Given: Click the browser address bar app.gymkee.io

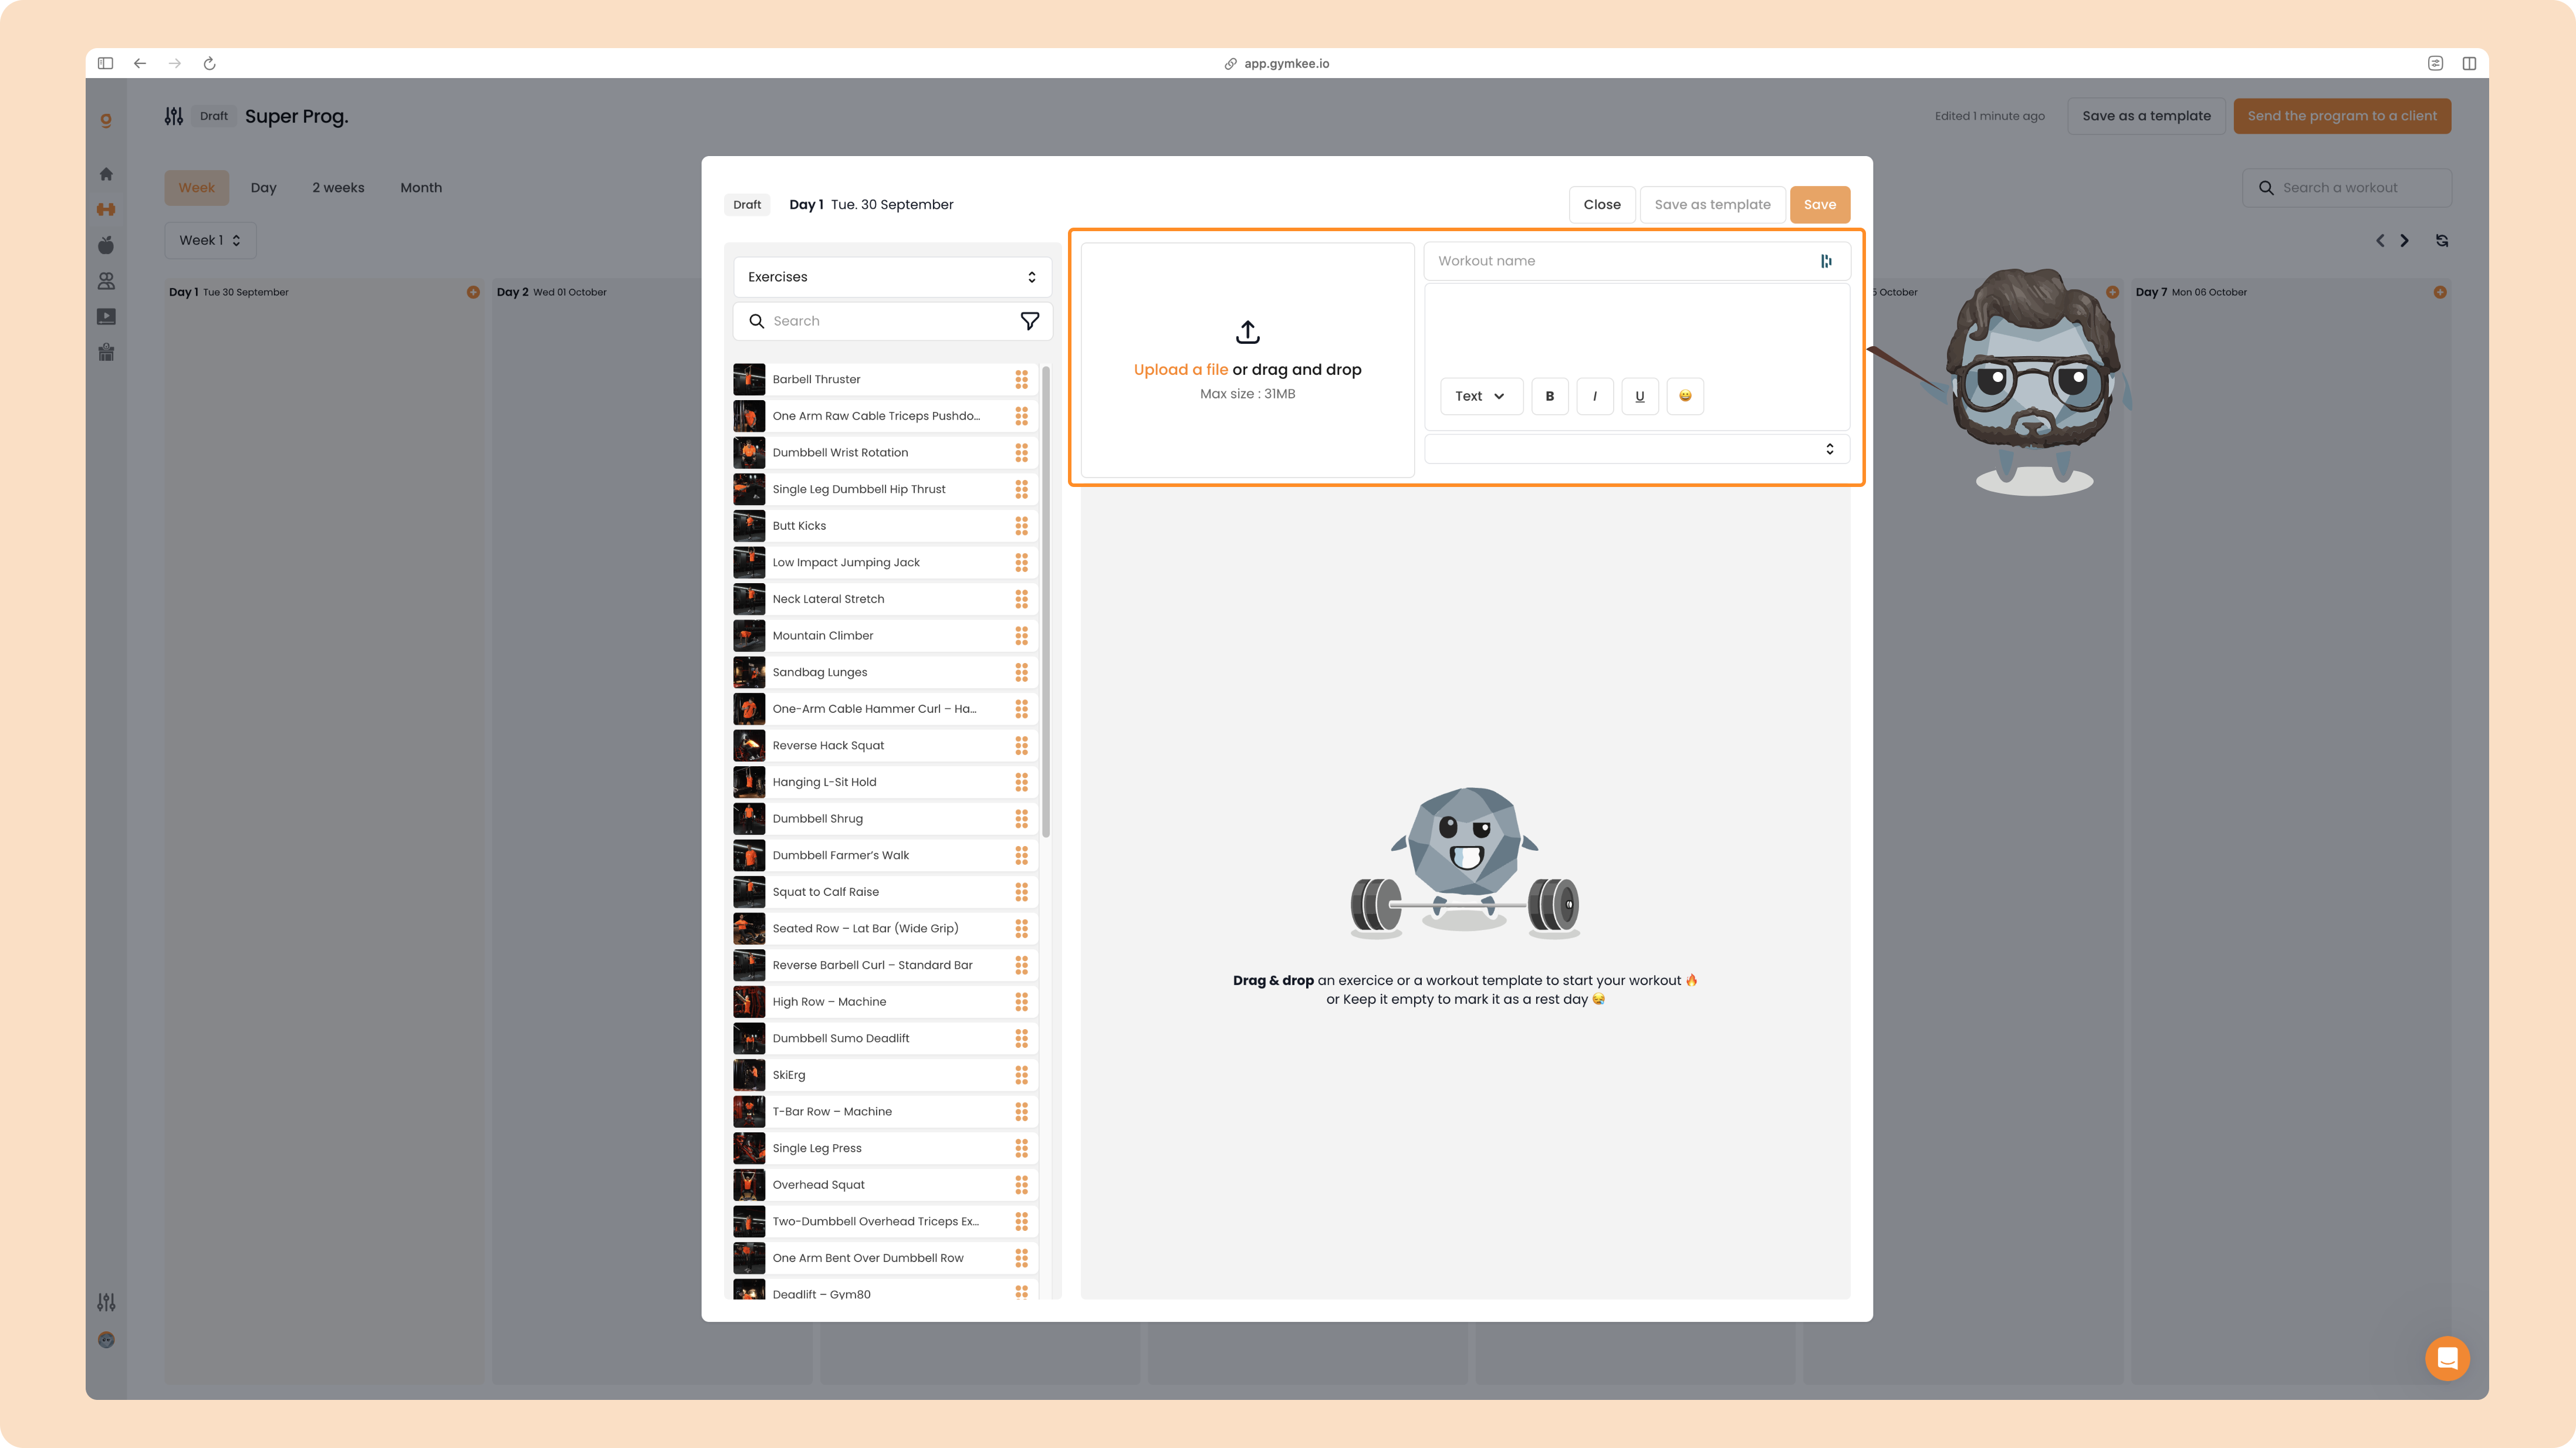Looking at the screenshot, I should [1277, 63].
